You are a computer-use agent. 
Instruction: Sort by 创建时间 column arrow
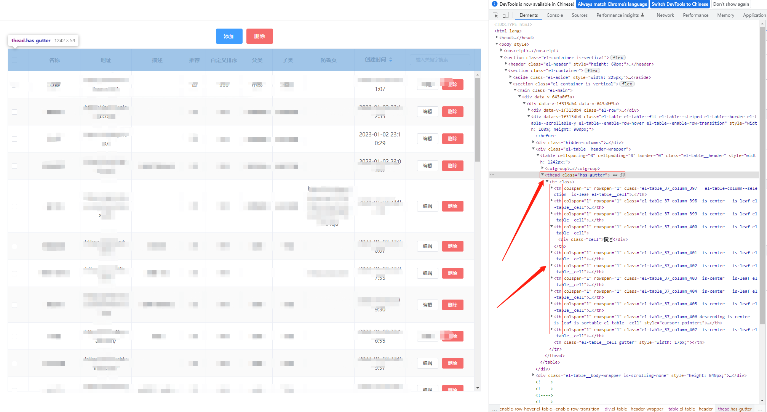[x=391, y=60]
